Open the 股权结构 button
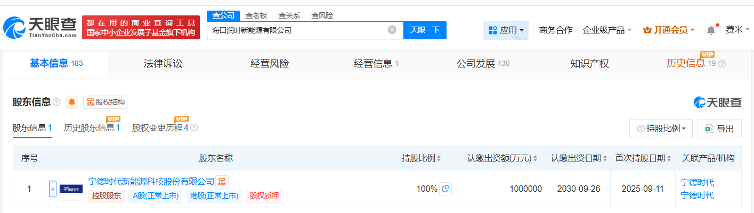 pos(106,102)
